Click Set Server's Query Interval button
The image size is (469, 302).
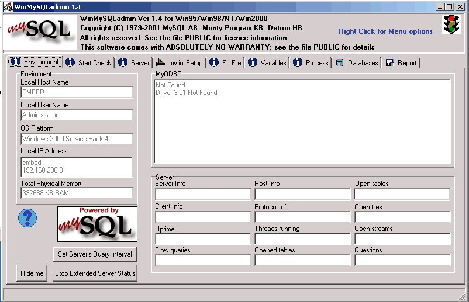pos(95,254)
